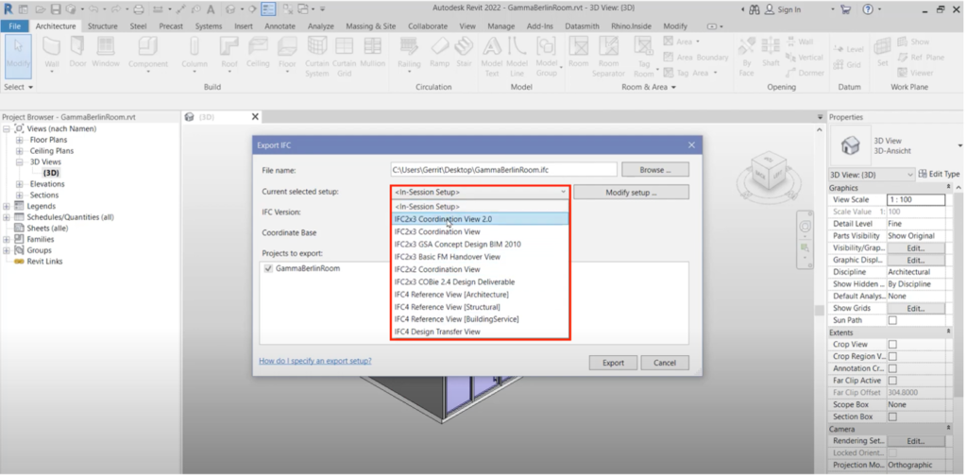Open the Collaborate ribbon tab
The width and height of the screenshot is (967, 476).
point(428,26)
